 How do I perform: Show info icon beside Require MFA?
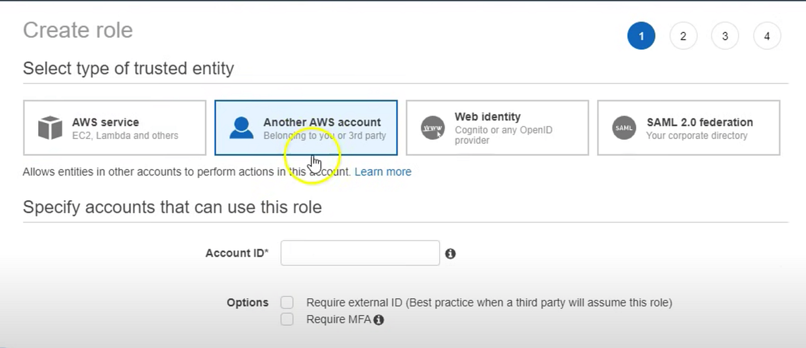[379, 320]
